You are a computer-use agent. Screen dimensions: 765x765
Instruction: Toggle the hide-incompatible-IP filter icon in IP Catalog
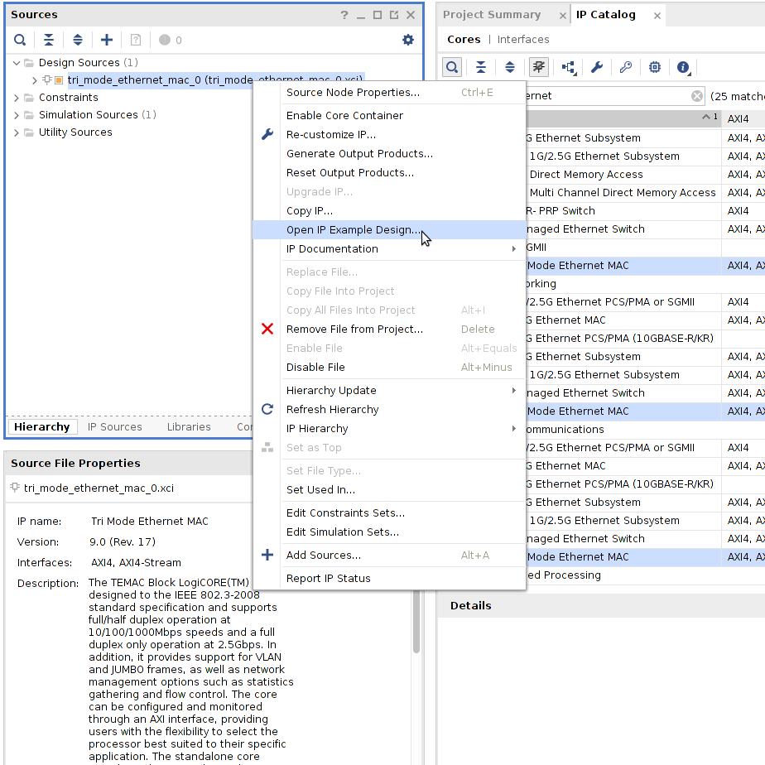click(x=539, y=67)
